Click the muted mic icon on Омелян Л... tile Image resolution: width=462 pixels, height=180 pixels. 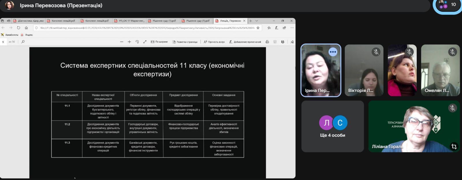452,52
